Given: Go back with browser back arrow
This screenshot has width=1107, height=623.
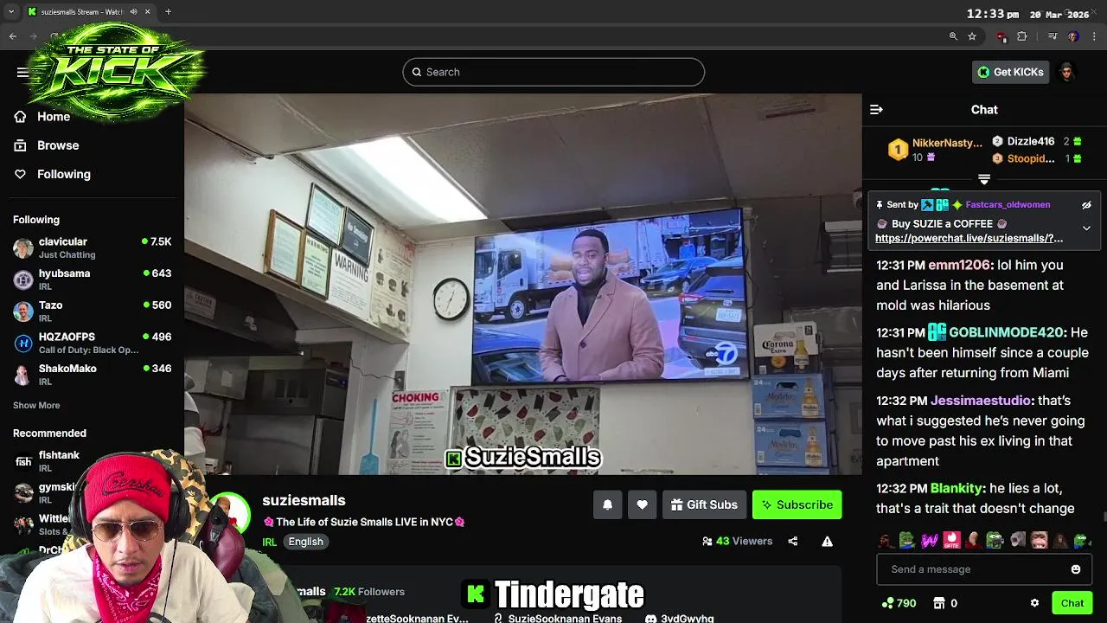Looking at the screenshot, I should (12, 36).
